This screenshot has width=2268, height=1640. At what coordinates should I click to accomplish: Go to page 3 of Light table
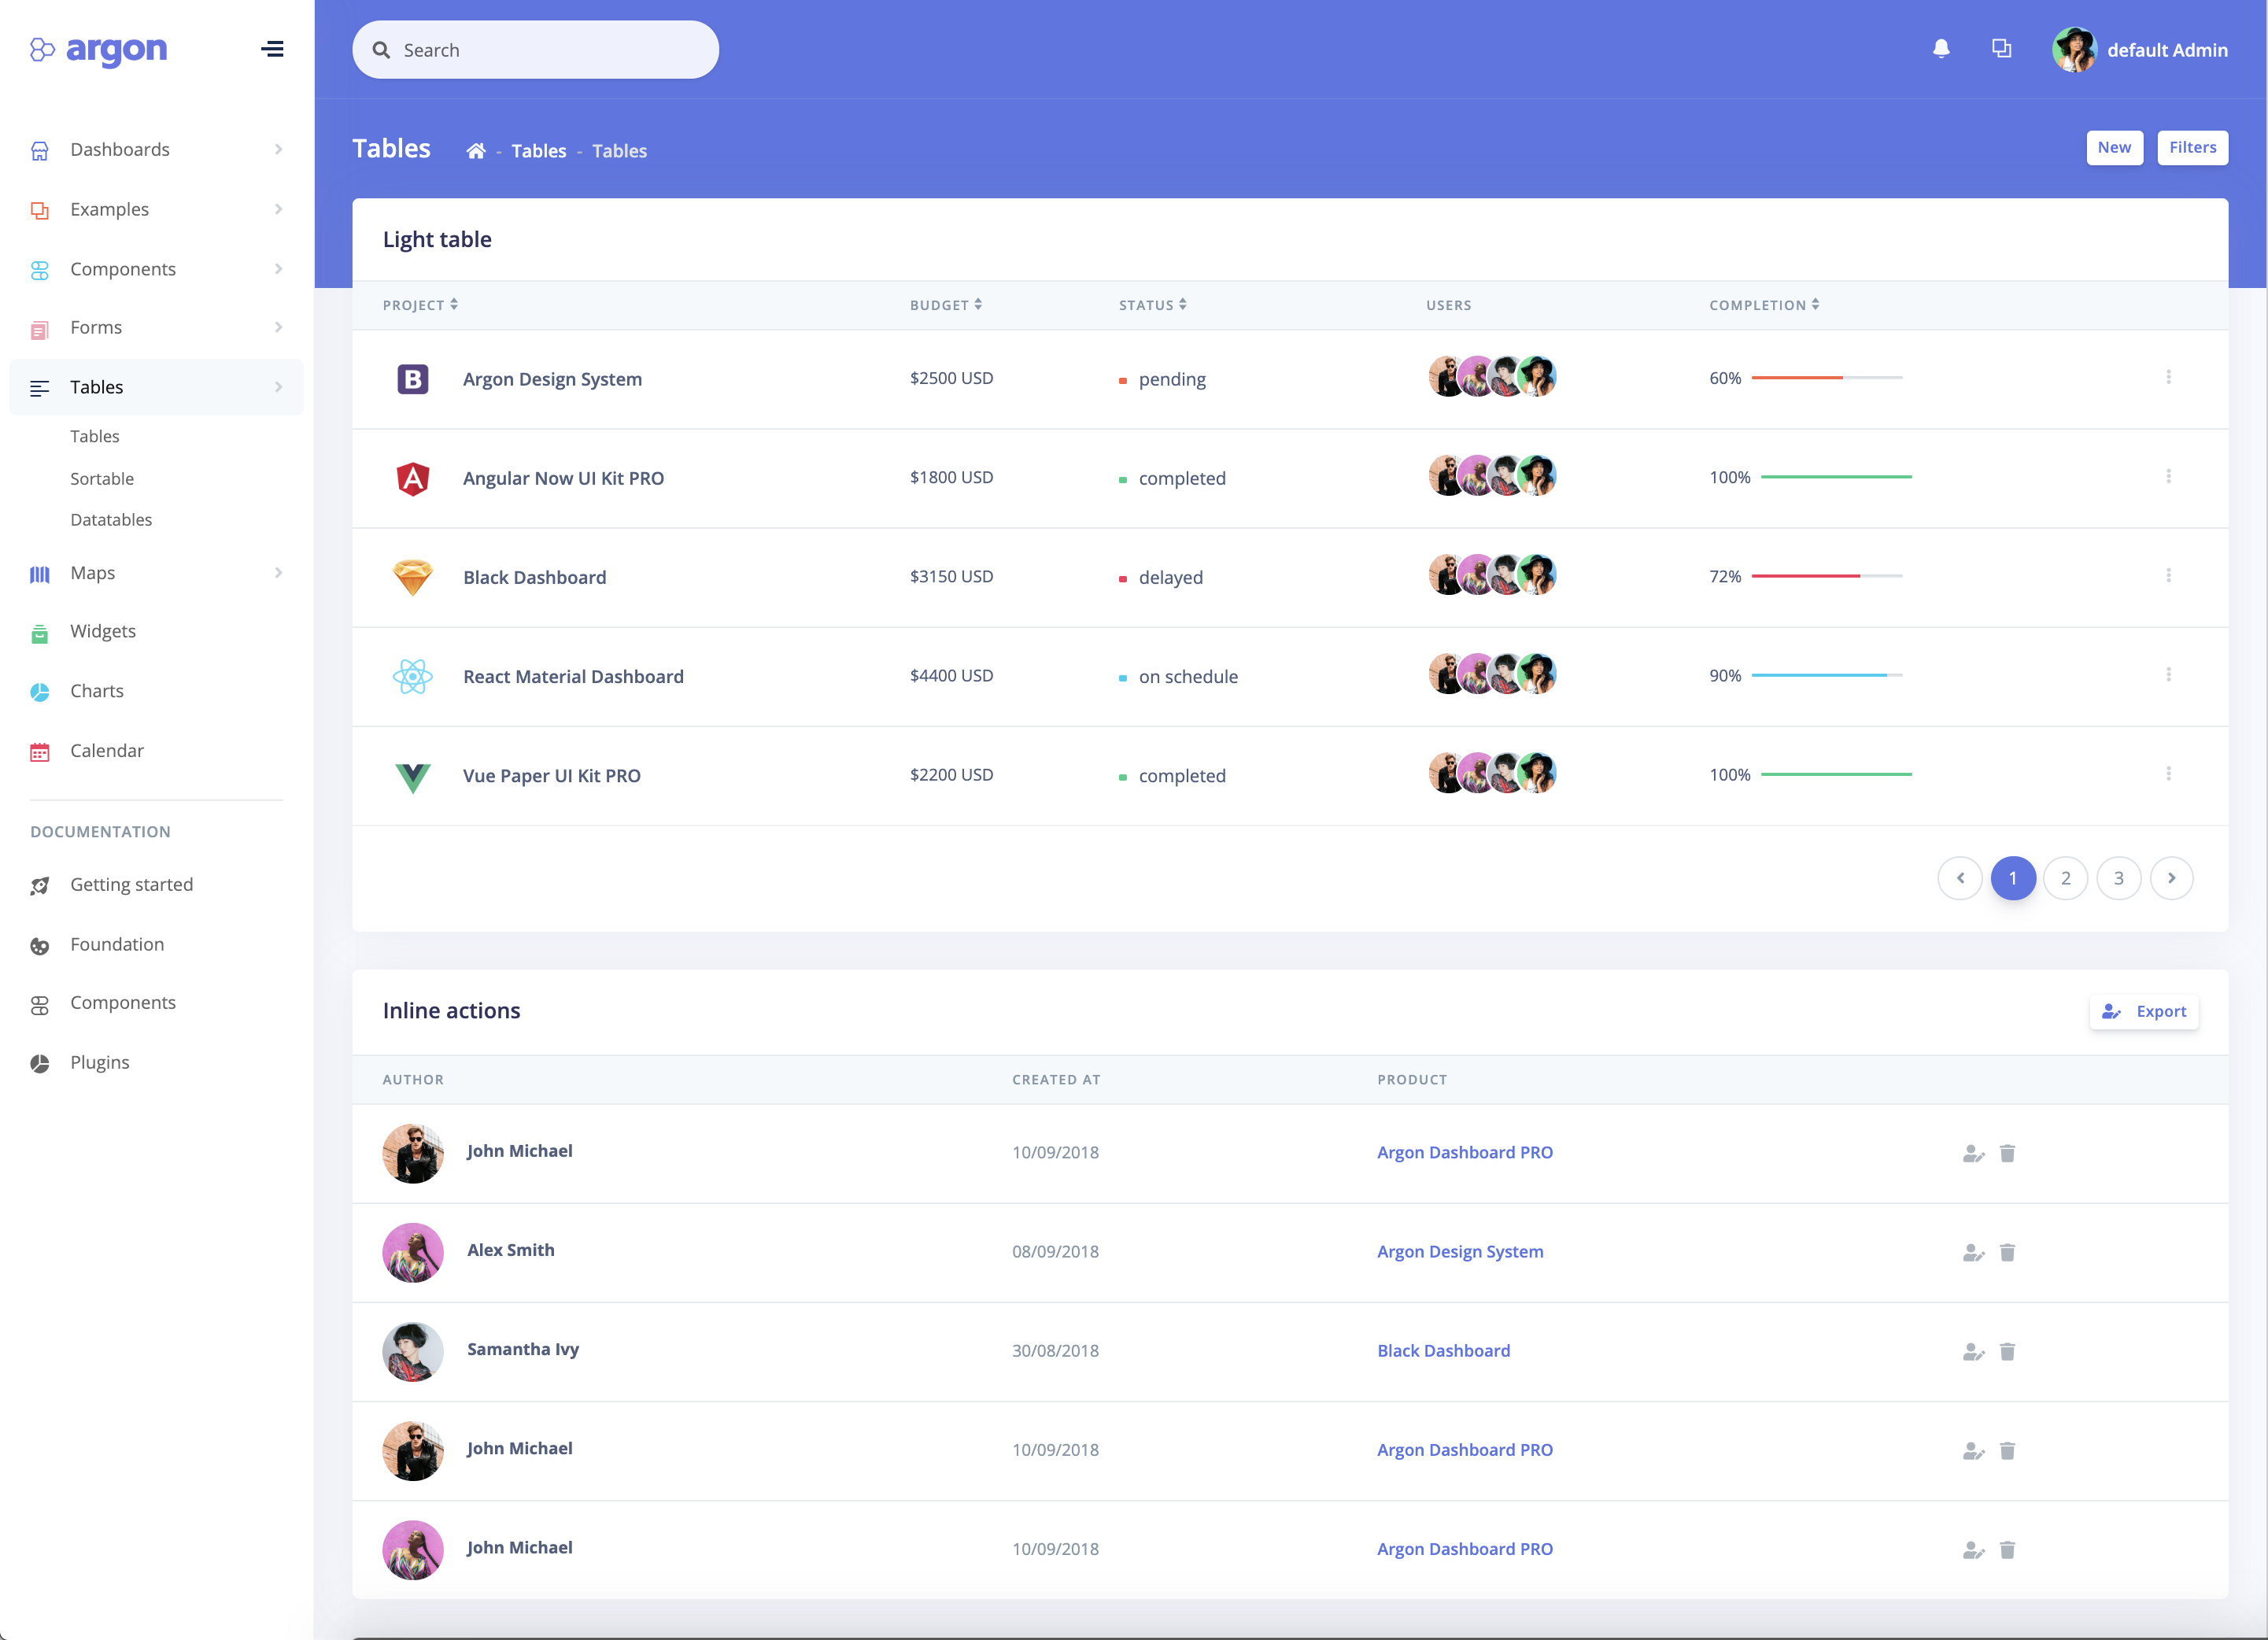2118,879
